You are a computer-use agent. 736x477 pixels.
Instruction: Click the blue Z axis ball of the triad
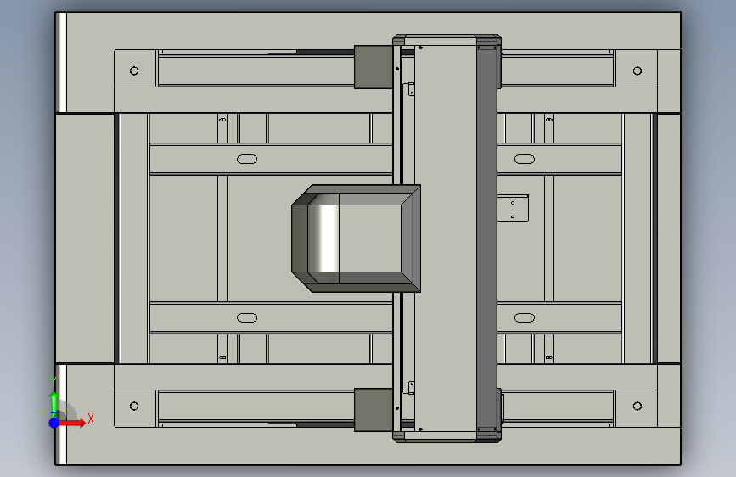click(53, 423)
